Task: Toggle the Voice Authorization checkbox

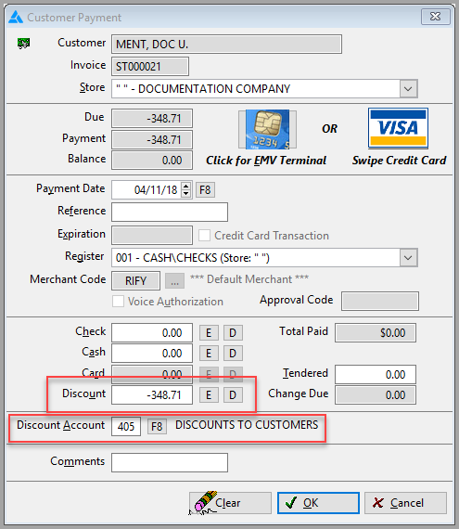Action: 118,302
